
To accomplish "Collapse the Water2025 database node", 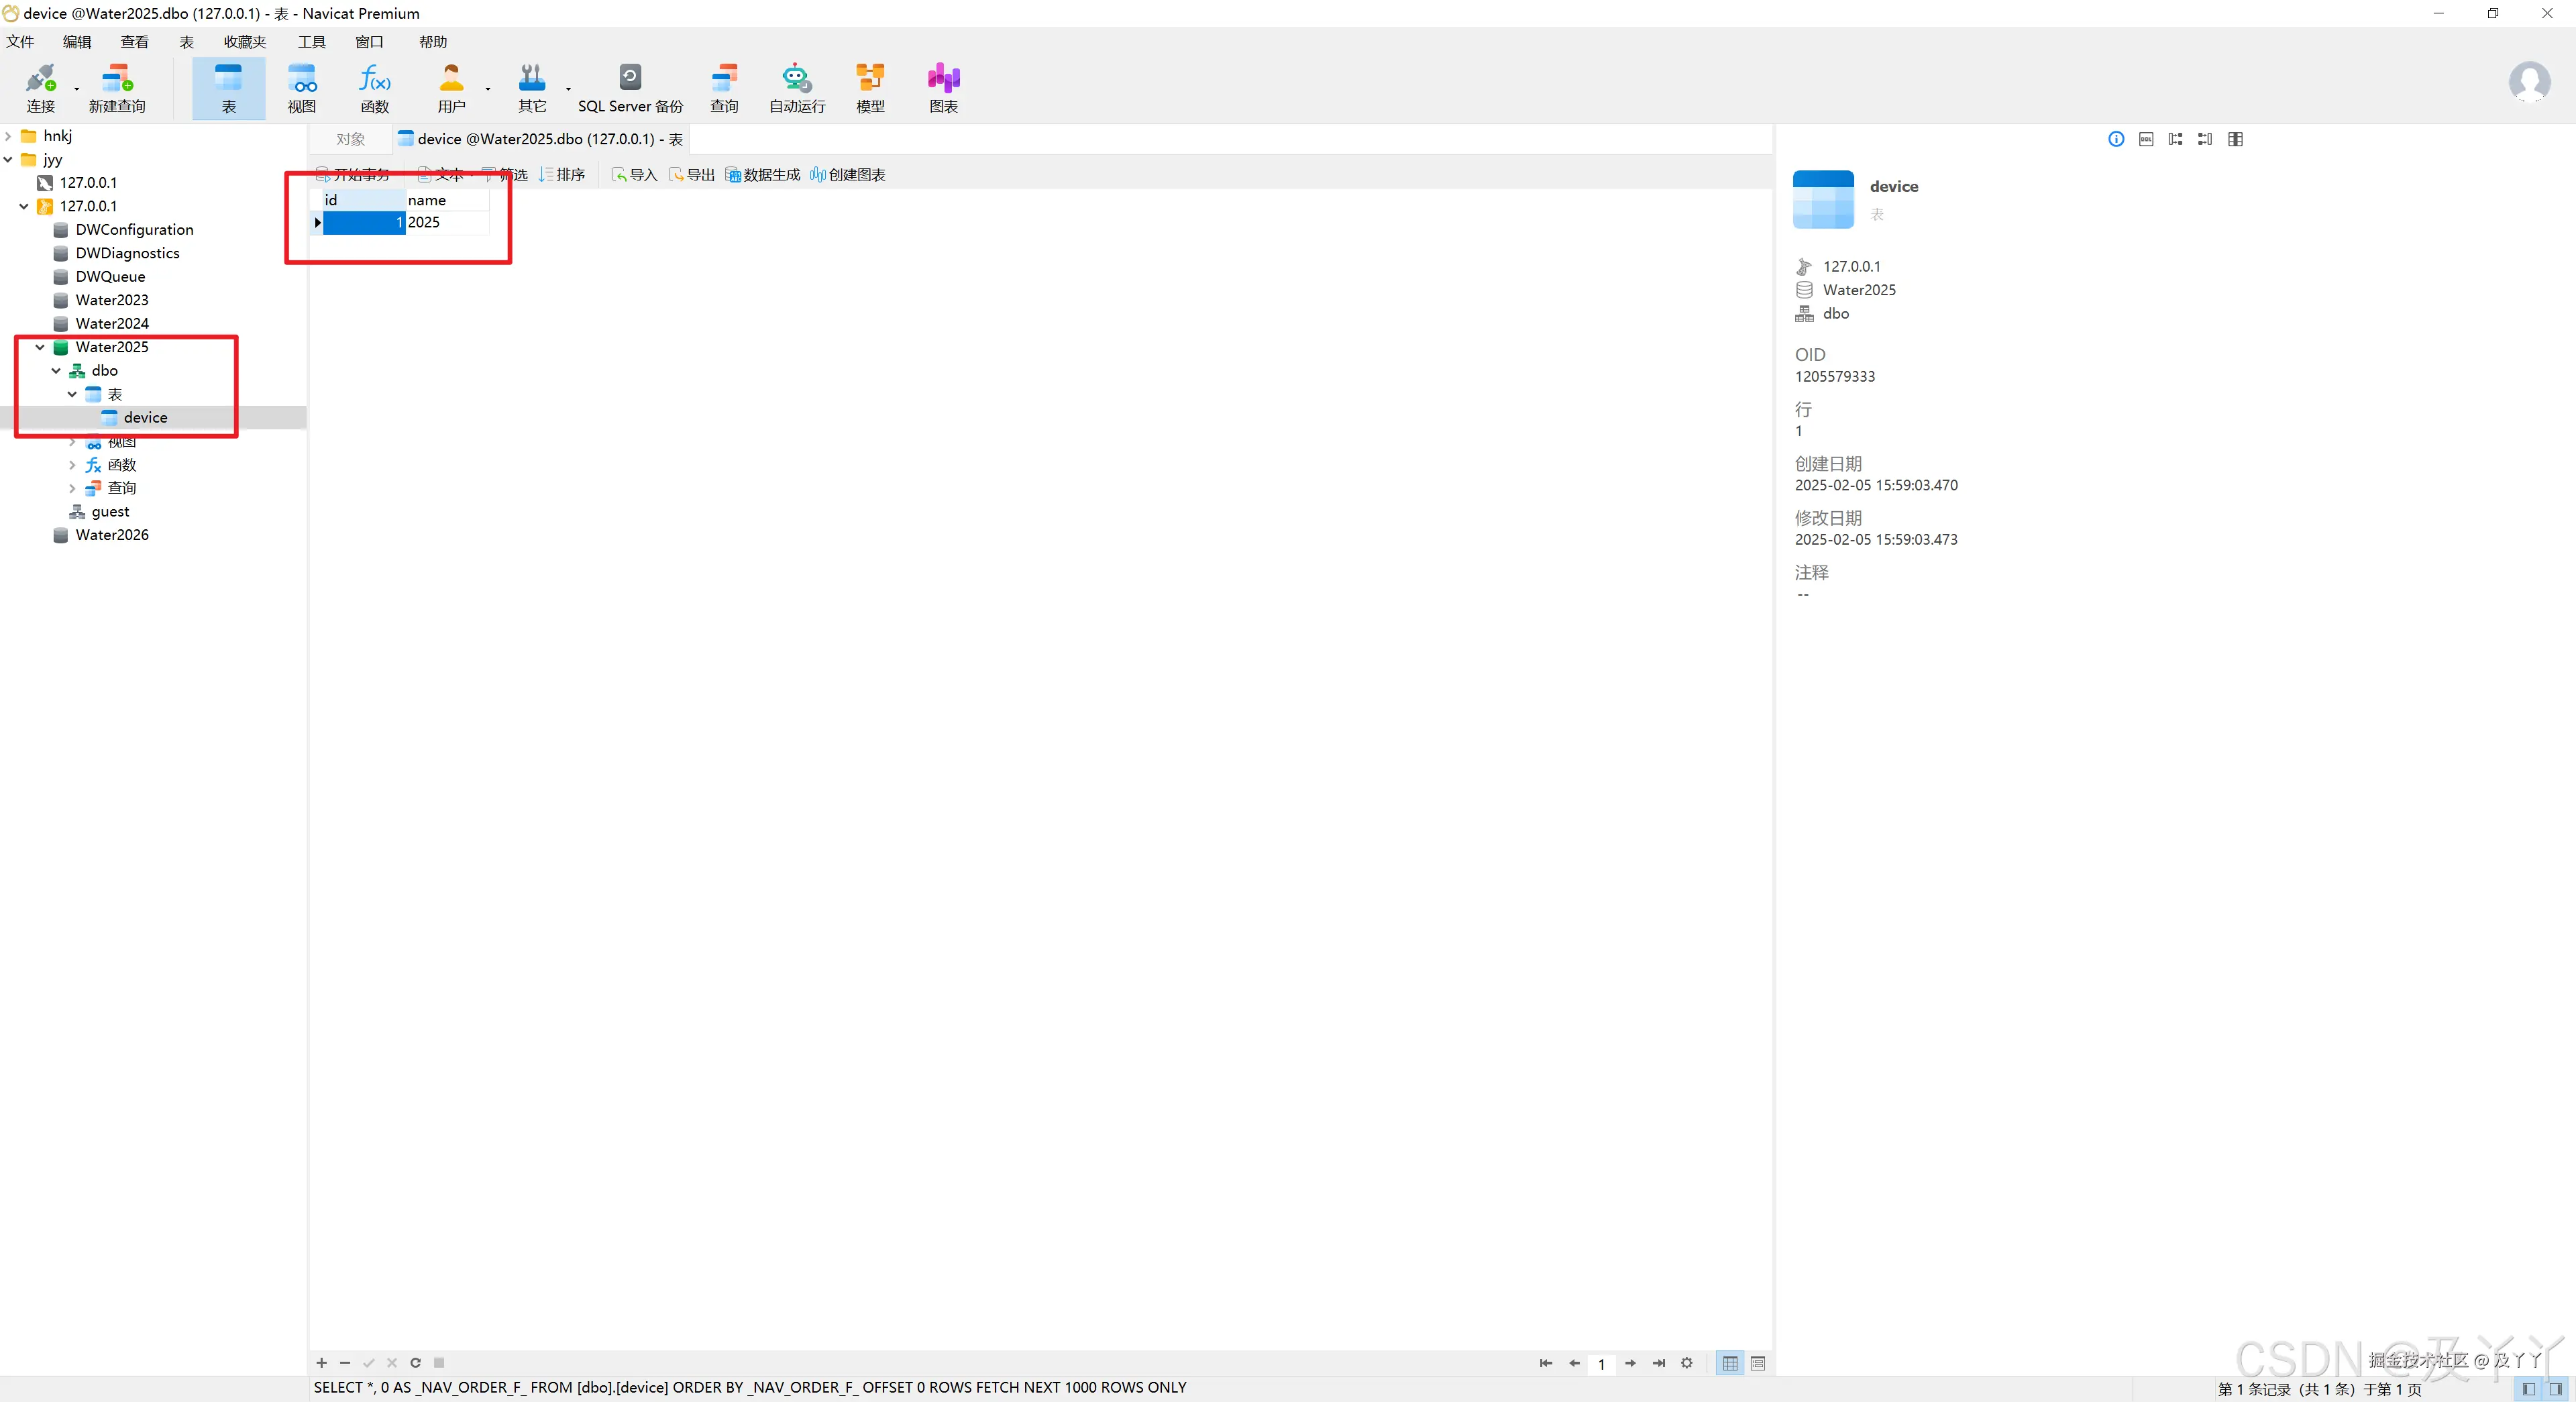I will [x=40, y=347].
